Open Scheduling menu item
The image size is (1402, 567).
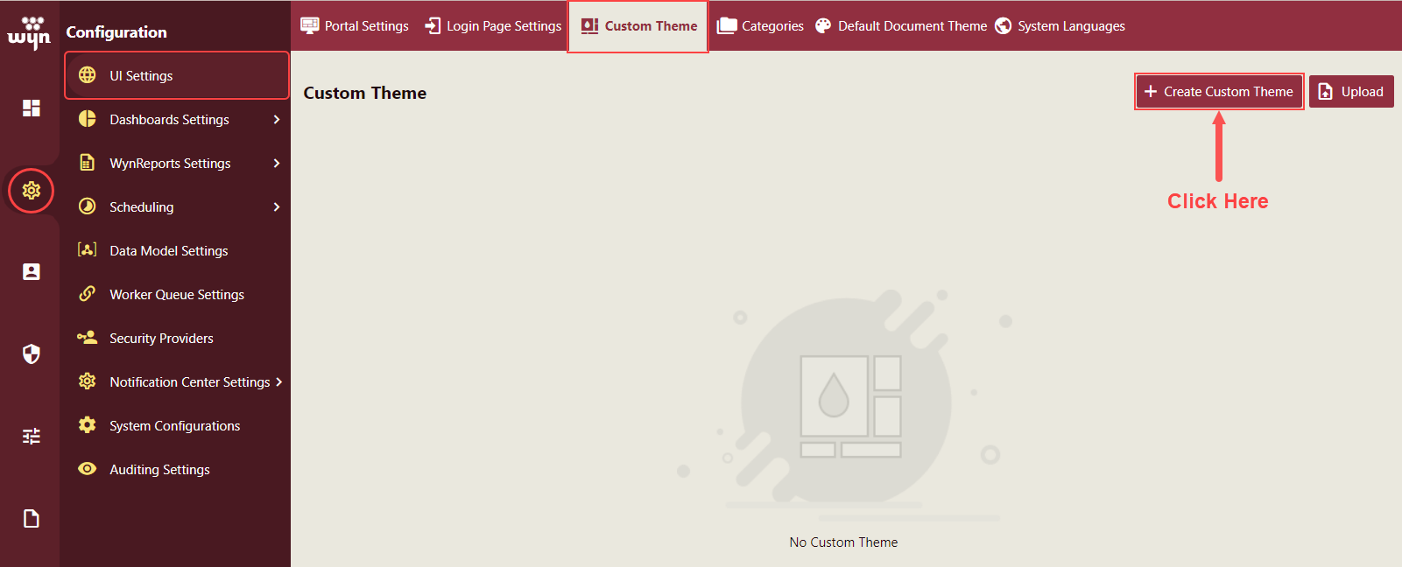click(177, 206)
